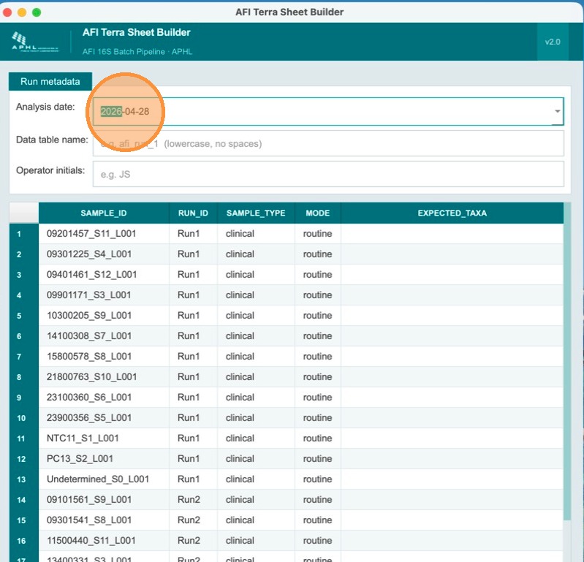Viewport: 584px width, 562px height.
Task: Focus the Operator initials input
Action: pos(328,174)
